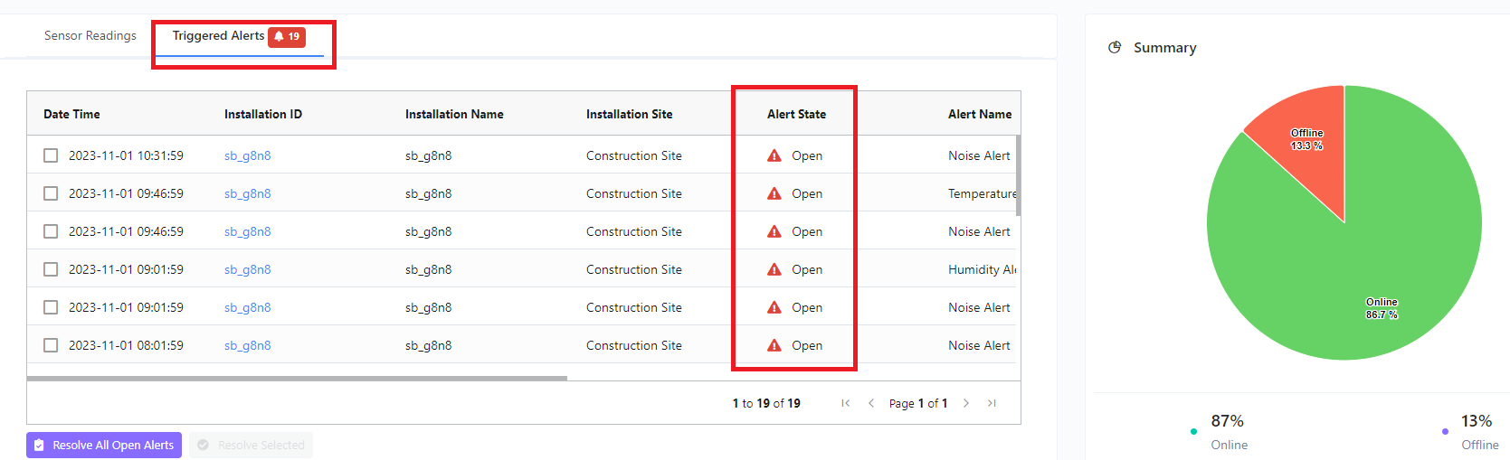Switch to the Sensor Readings tab
This screenshot has width=1510, height=460.
click(x=90, y=36)
